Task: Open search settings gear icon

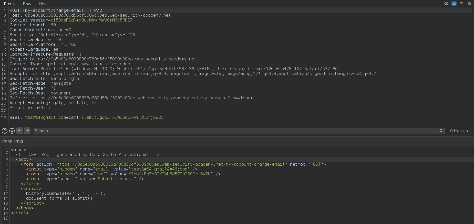Action: (x=12, y=131)
